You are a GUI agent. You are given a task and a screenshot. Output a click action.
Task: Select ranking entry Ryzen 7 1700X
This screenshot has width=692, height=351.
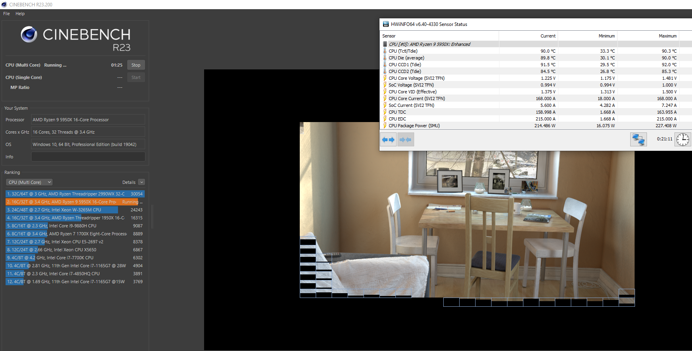coord(75,234)
